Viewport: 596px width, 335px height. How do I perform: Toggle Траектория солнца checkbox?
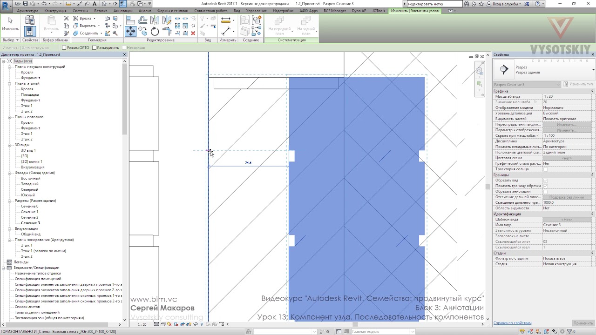(x=545, y=169)
